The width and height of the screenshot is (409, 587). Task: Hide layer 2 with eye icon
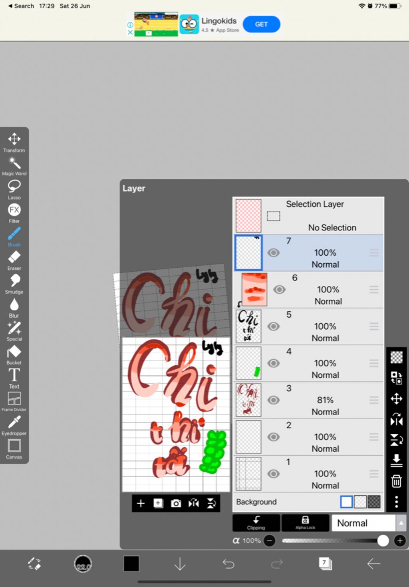pyautogui.click(x=273, y=437)
